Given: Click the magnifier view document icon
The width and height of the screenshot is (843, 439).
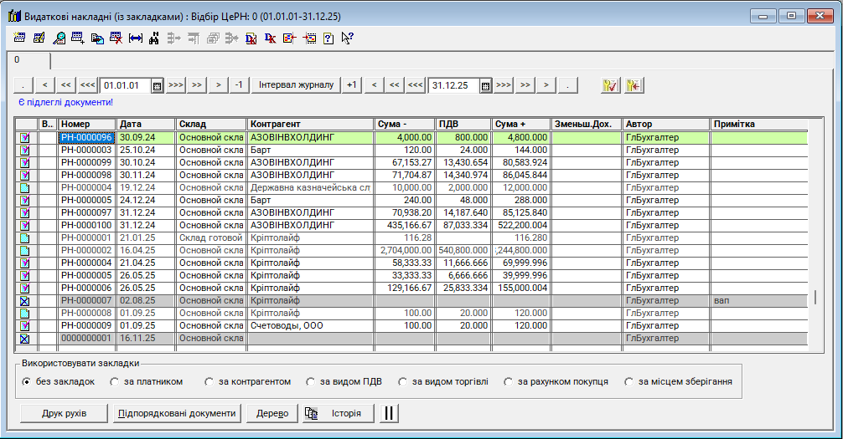Looking at the screenshot, I should (x=59, y=38).
